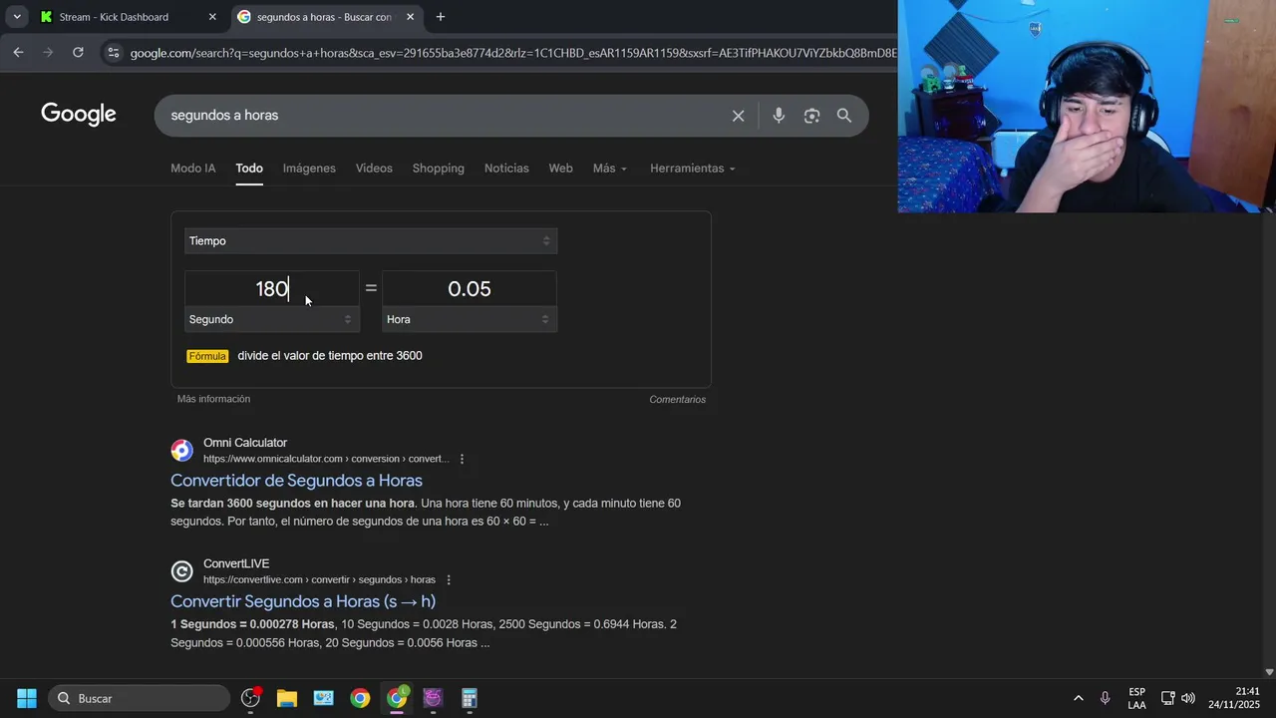This screenshot has height=718, width=1276.
Task: Click the Omni Calculator site favicon
Action: pyautogui.click(x=181, y=451)
